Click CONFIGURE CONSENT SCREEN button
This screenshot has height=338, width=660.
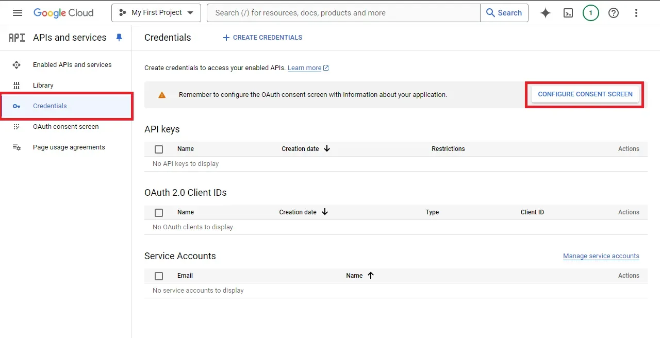coord(585,94)
